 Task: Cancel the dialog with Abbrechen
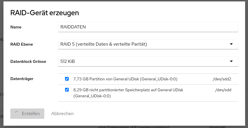[62, 114]
